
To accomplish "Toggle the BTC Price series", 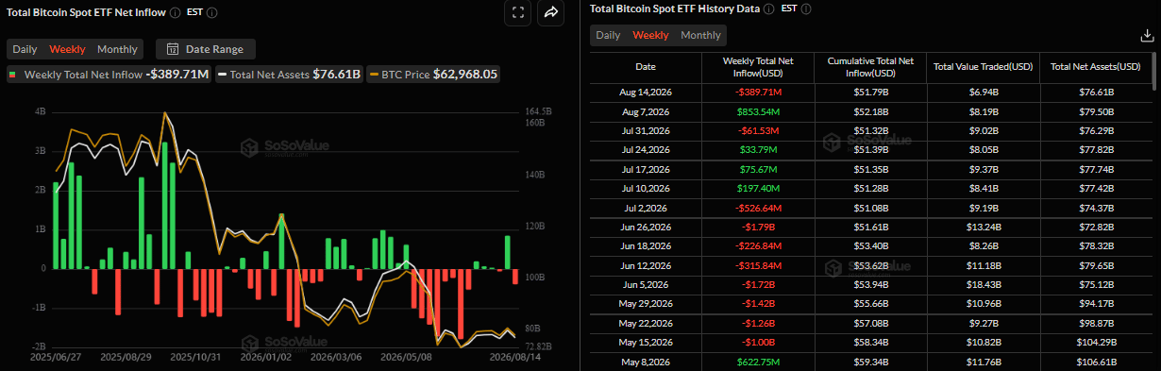I will pyautogui.click(x=433, y=74).
